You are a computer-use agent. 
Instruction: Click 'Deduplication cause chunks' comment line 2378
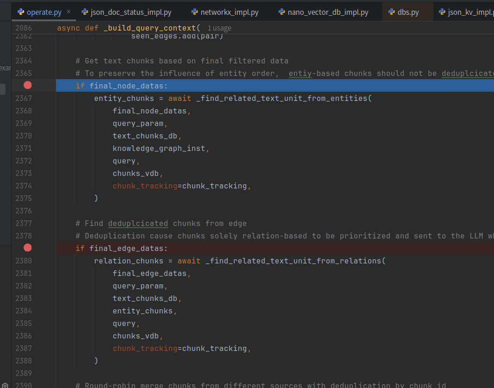coord(285,236)
